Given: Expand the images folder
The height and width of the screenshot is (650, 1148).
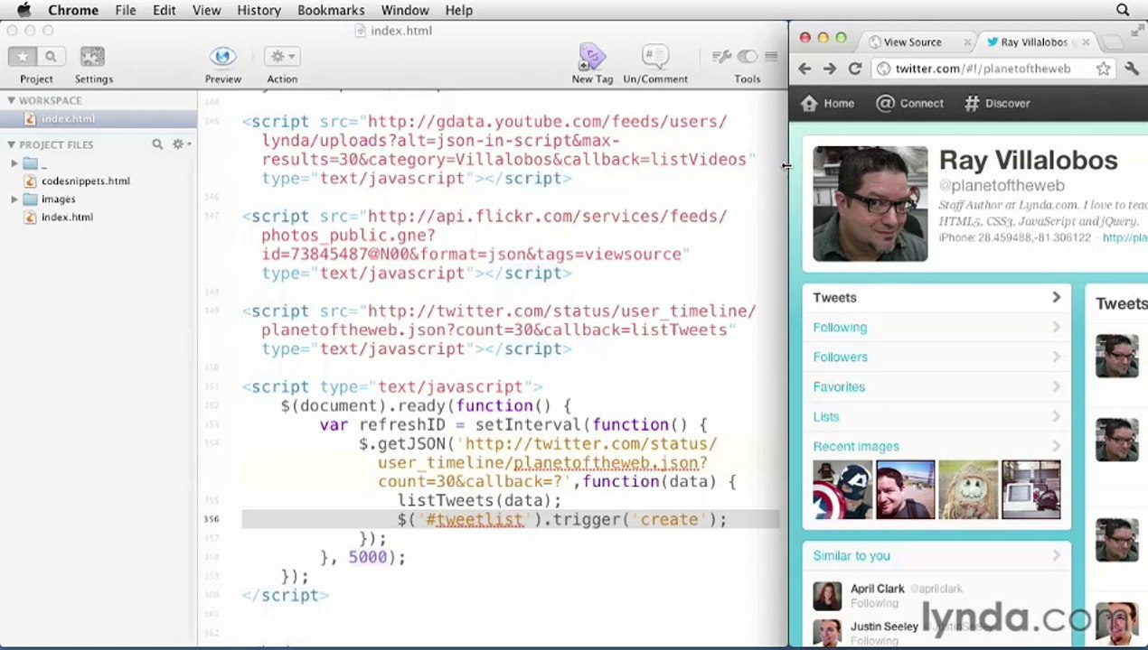Looking at the screenshot, I should click(14, 199).
